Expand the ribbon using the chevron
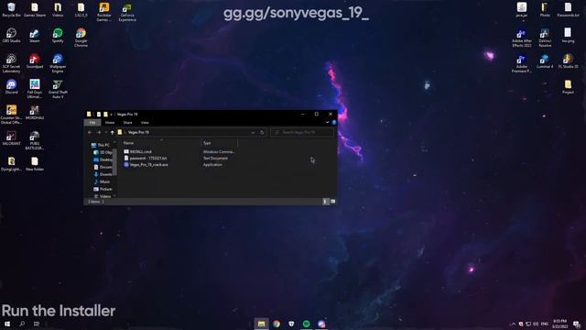This screenshot has width=586, height=330. (x=328, y=122)
